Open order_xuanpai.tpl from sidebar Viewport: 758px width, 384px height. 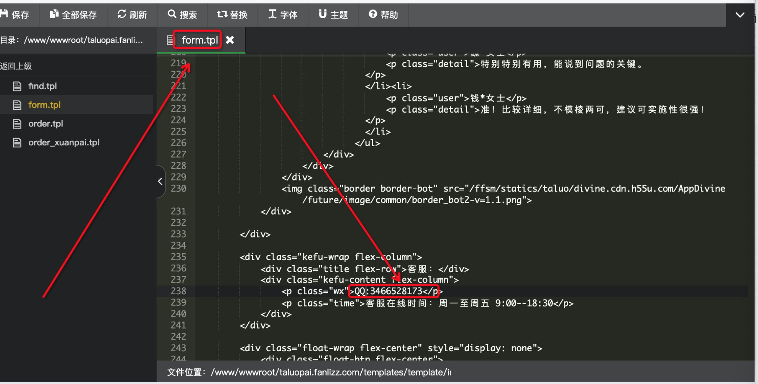pyautogui.click(x=64, y=143)
